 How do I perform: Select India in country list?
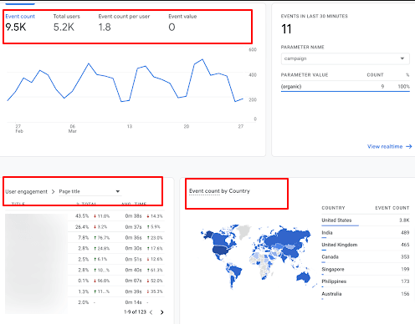[327, 232]
